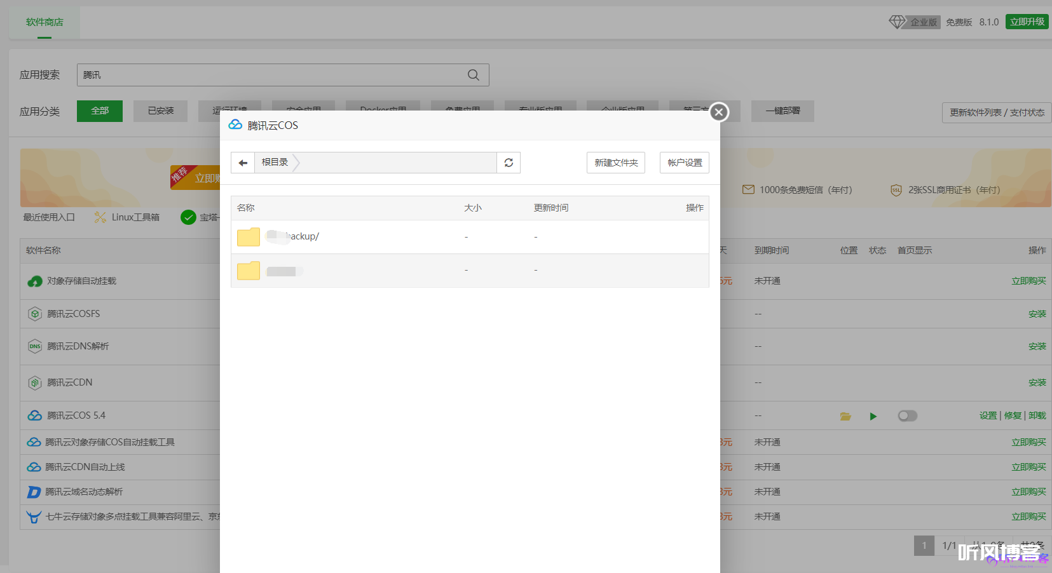Click the 免费版 label in header

point(959,22)
